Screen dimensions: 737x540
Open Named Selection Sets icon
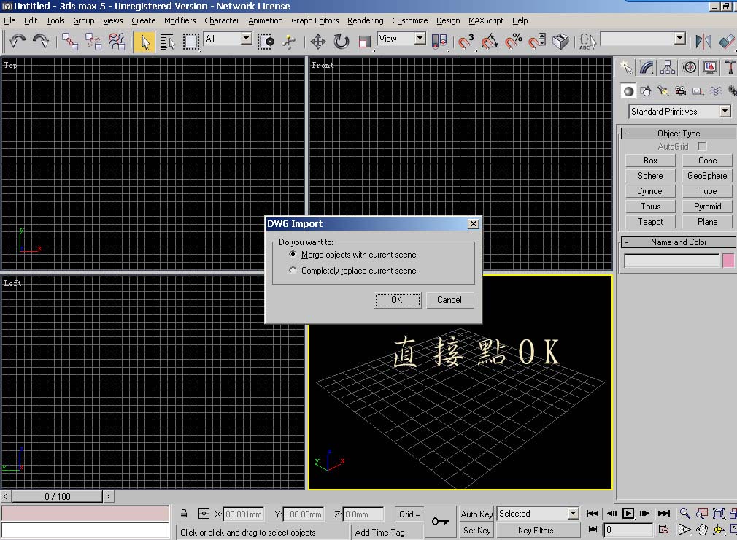tap(587, 42)
